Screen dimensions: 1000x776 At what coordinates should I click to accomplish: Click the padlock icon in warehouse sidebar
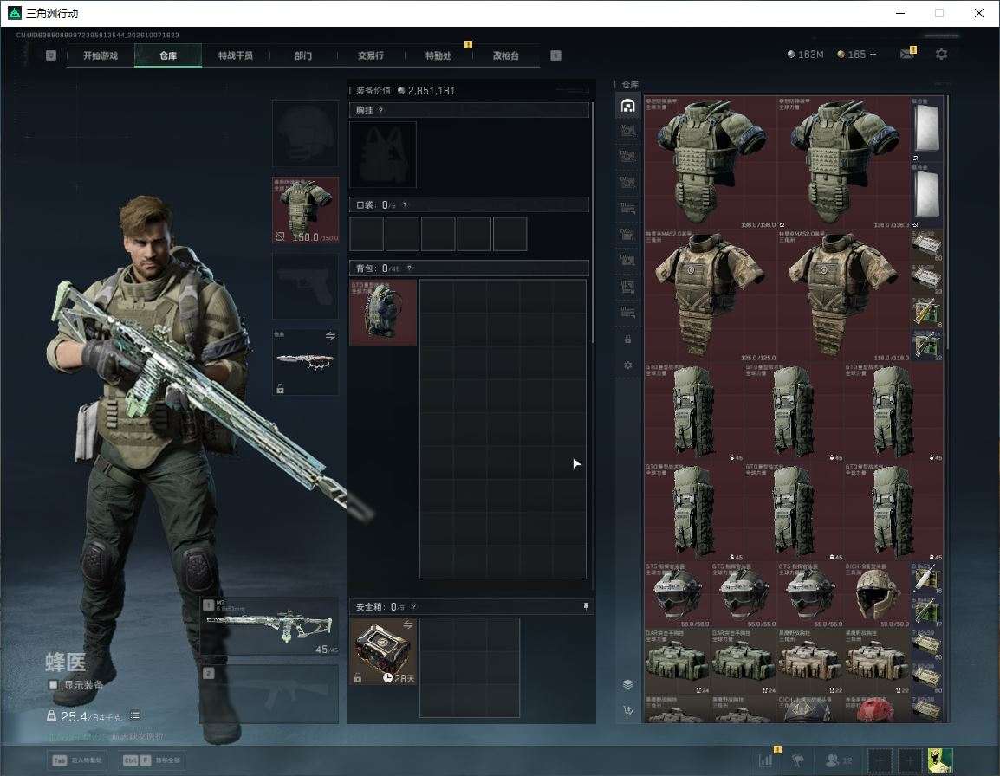click(x=627, y=339)
